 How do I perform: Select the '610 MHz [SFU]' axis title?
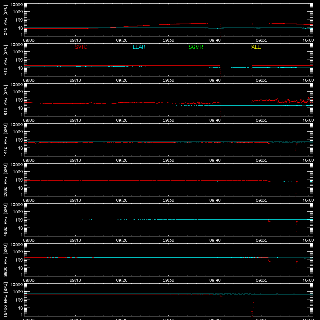[x=6, y=100]
